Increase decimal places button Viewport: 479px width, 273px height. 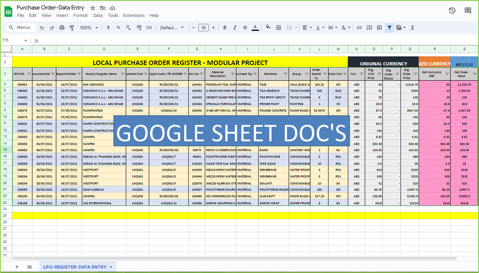click(138, 27)
